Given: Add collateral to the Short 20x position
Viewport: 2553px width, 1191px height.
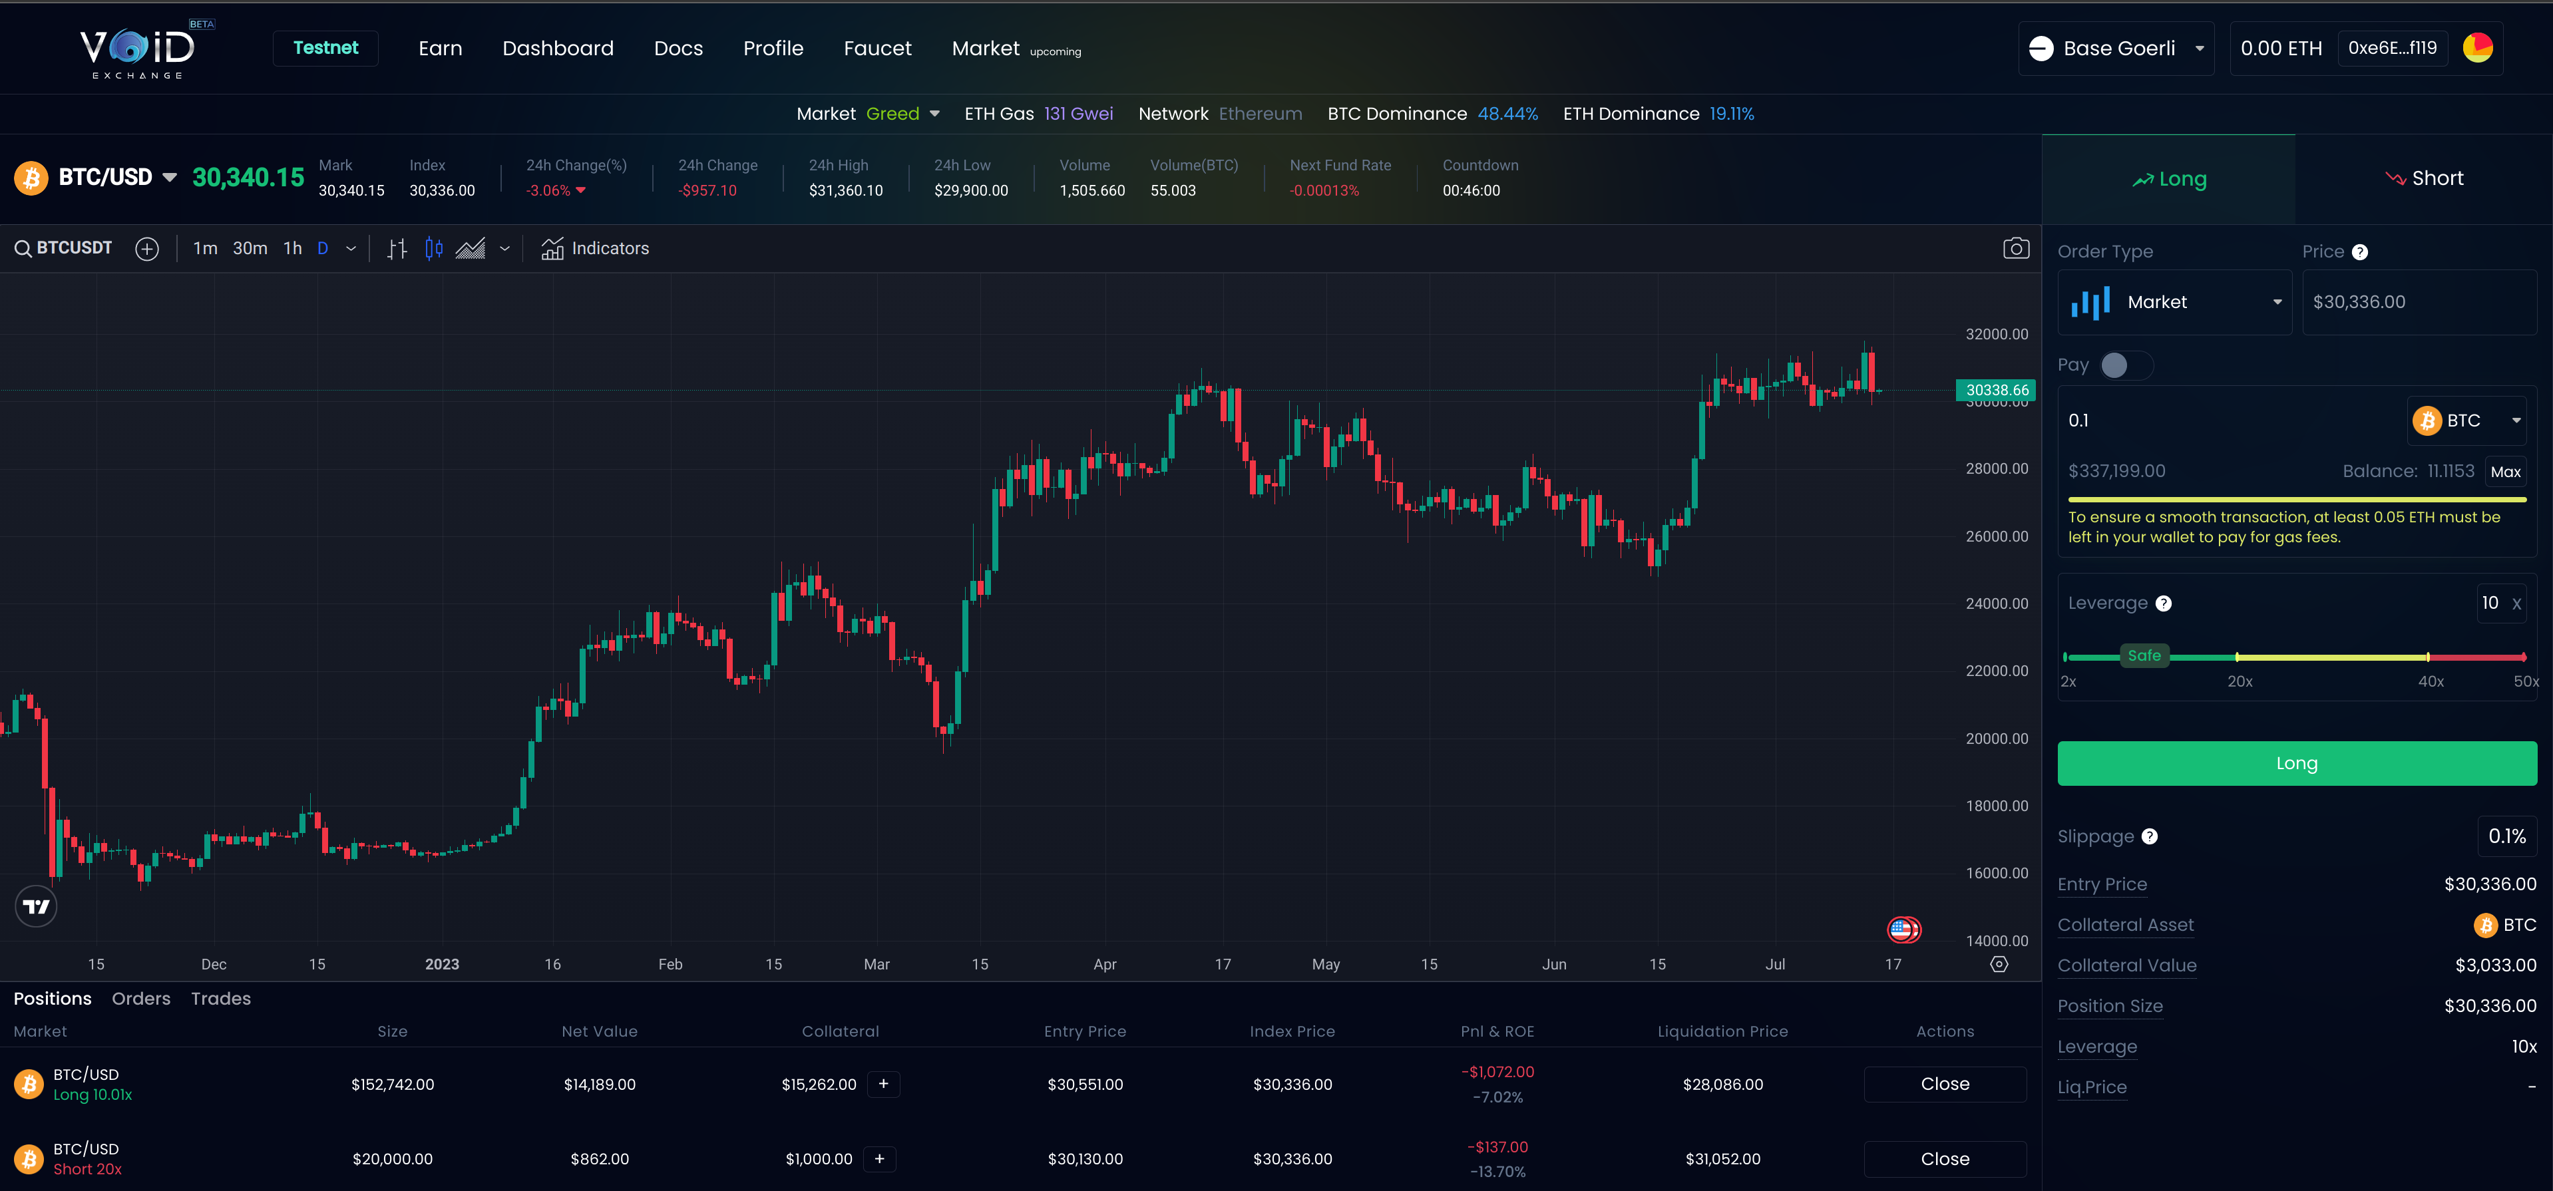Looking at the screenshot, I should pos(879,1158).
